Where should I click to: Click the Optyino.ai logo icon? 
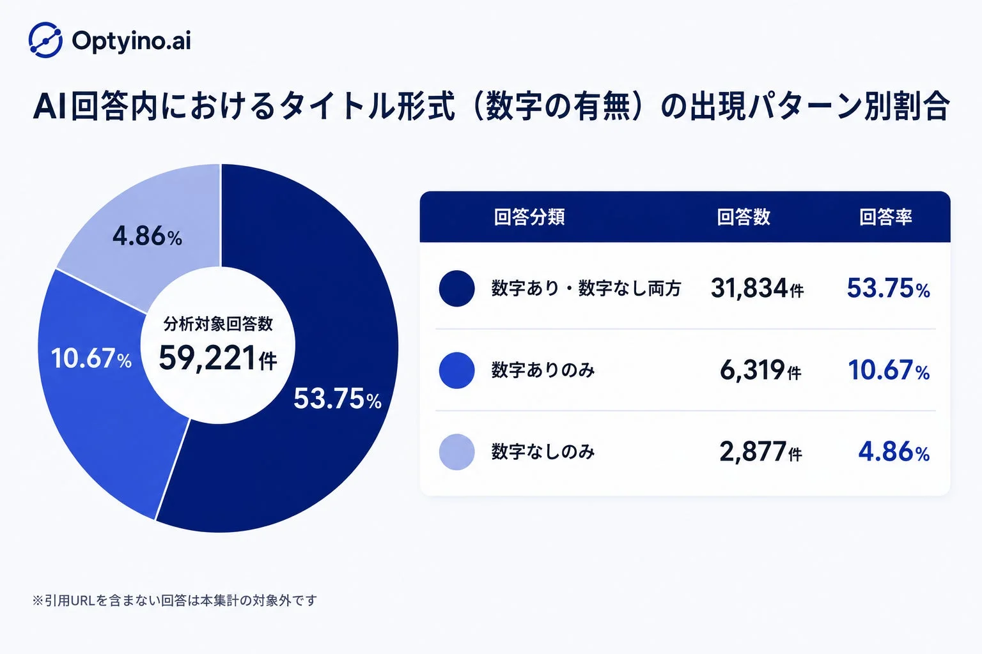click(45, 40)
